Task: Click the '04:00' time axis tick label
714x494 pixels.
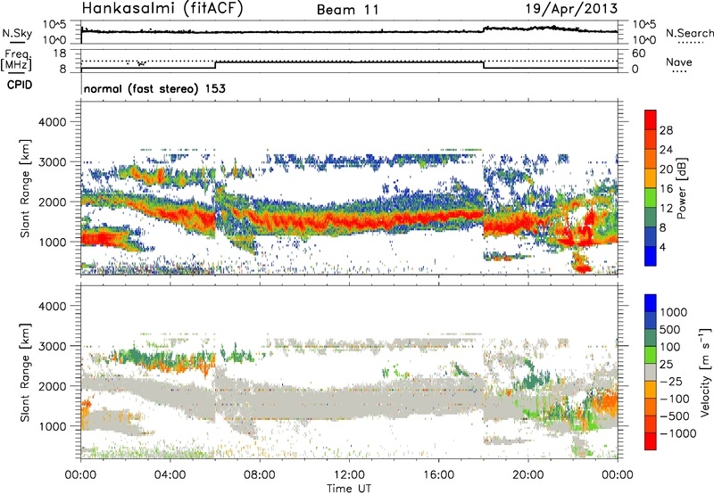Action: coord(170,475)
